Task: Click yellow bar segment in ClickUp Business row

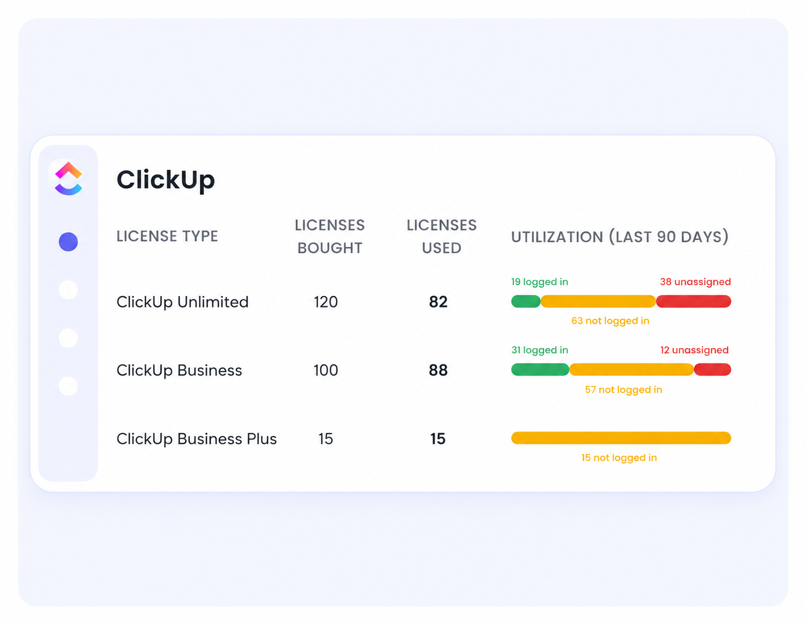Action: pyautogui.click(x=631, y=370)
